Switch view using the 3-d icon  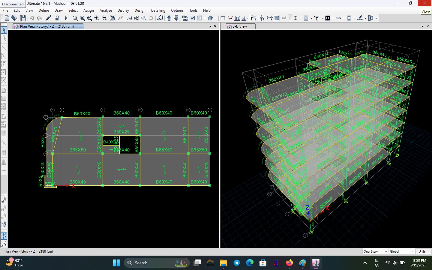point(129,18)
